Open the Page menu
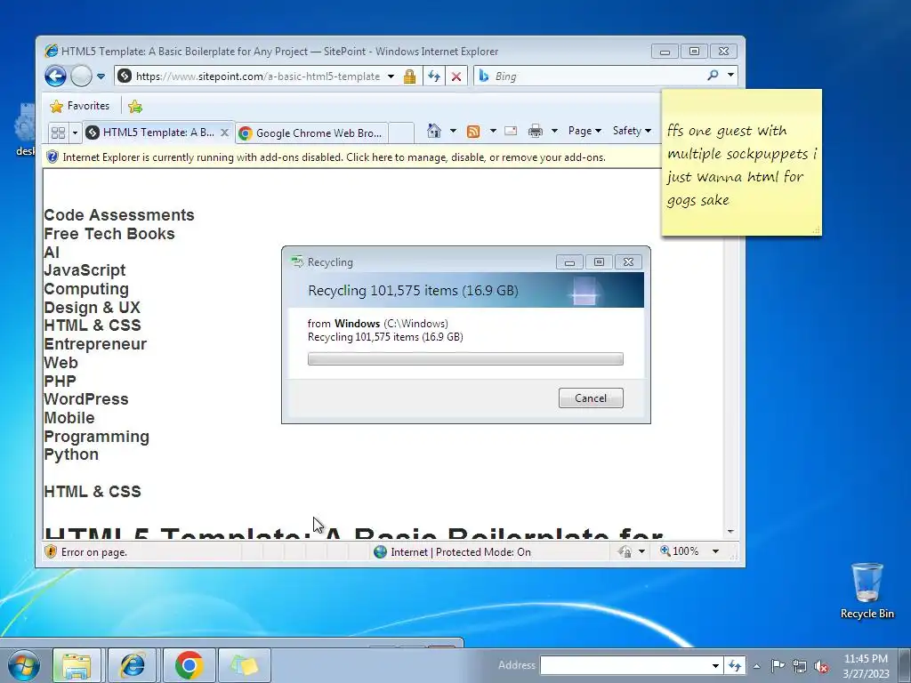Image resolution: width=911 pixels, height=683 pixels. [x=584, y=131]
